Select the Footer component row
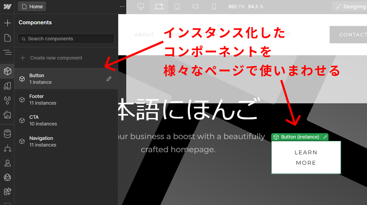Screen dimensions: 367x205 click(66, 100)
